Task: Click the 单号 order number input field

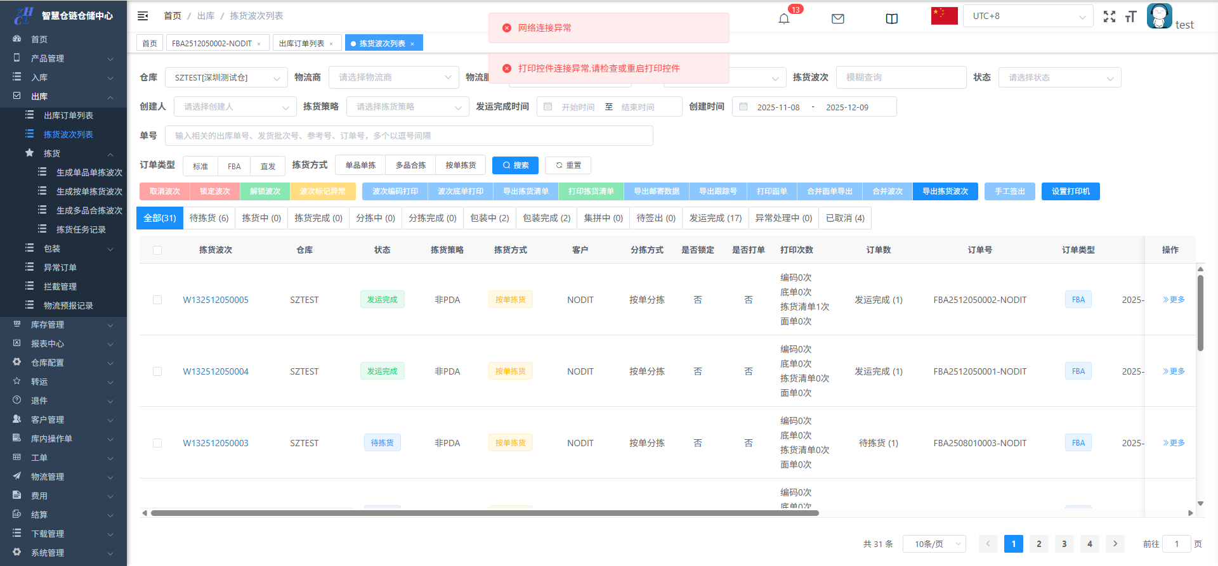Action: click(409, 136)
